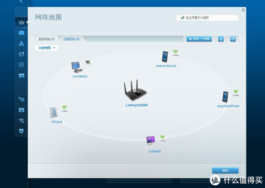This screenshot has height=188, width=265.
Task: Click wired ethernet badge next to ZHYMIND2
Action: 87,62
